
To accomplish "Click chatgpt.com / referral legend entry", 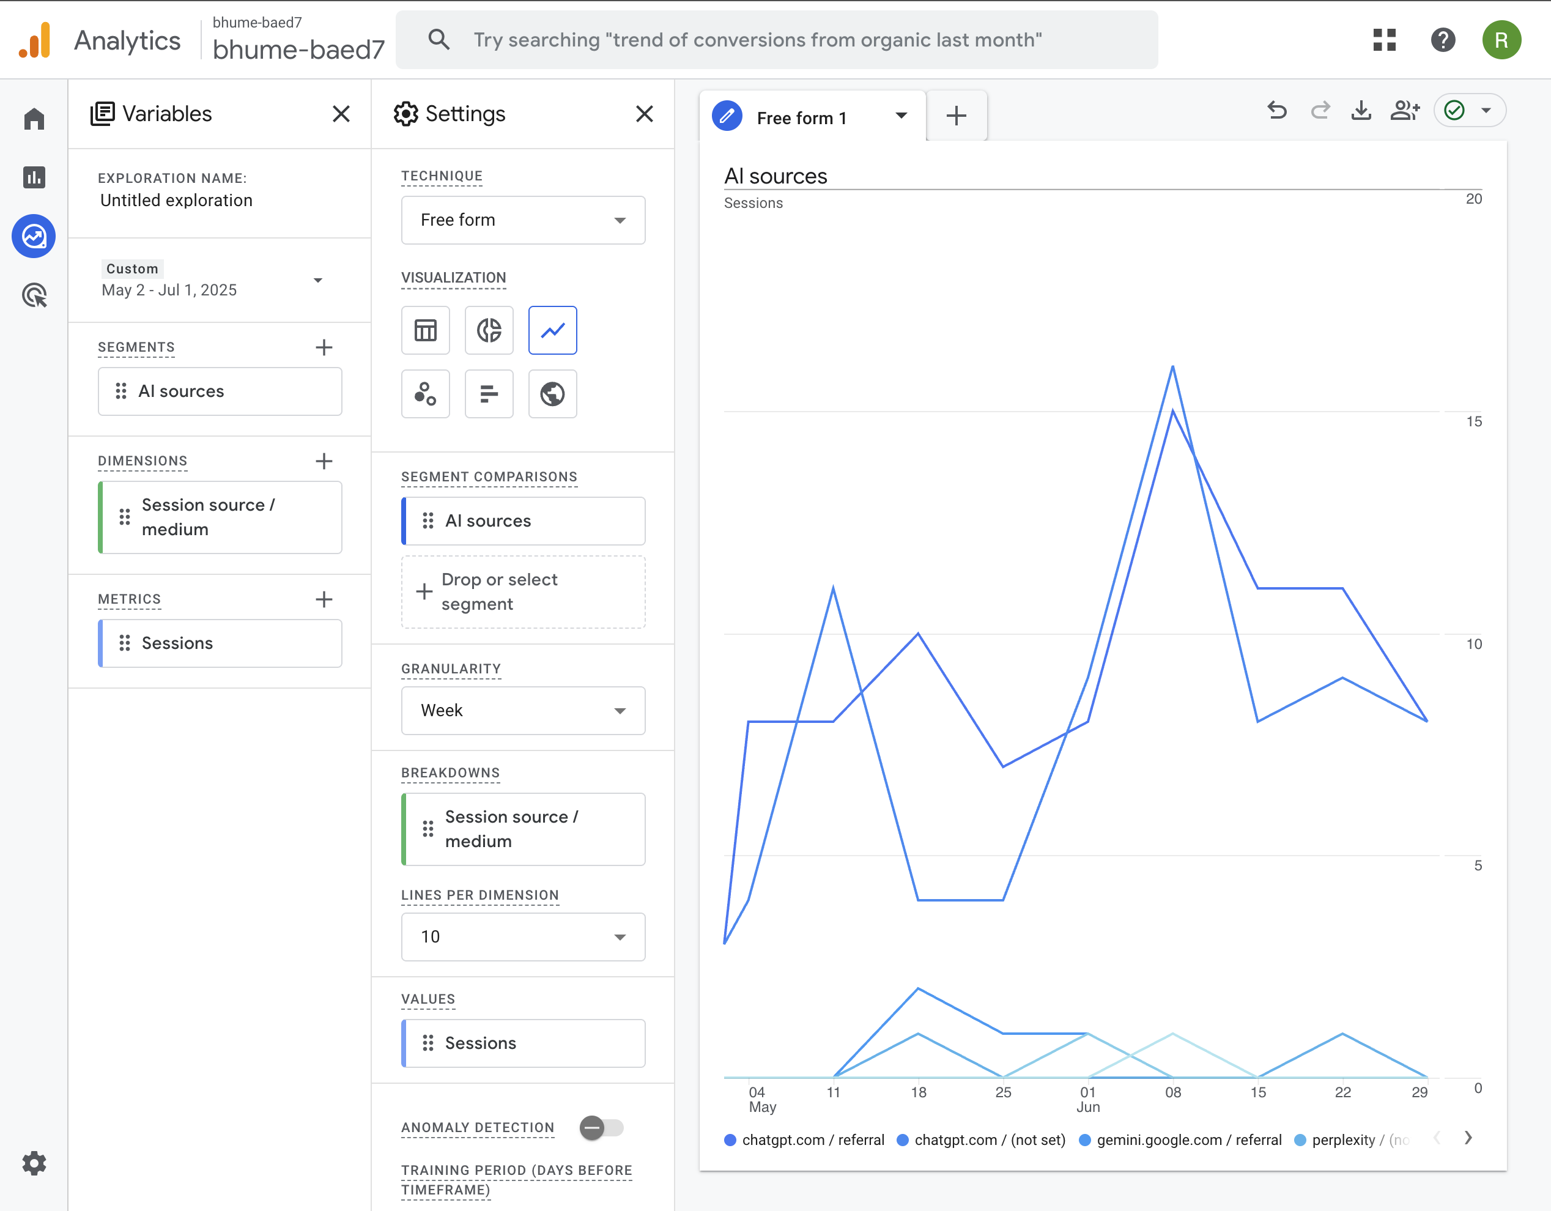I will (804, 1139).
